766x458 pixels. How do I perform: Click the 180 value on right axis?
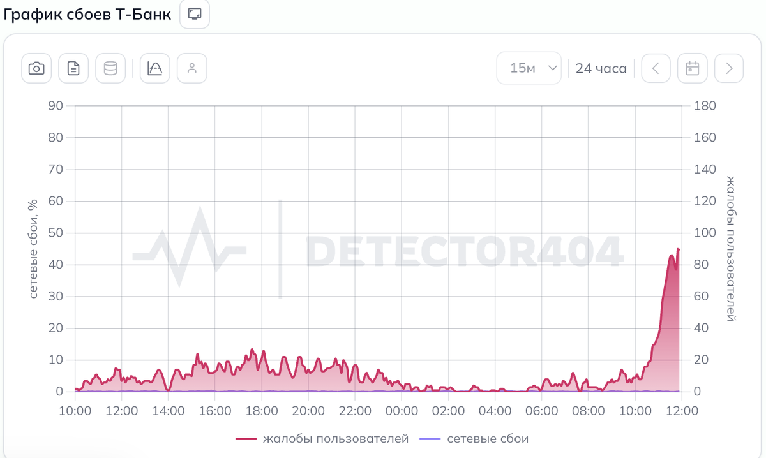[x=705, y=106]
